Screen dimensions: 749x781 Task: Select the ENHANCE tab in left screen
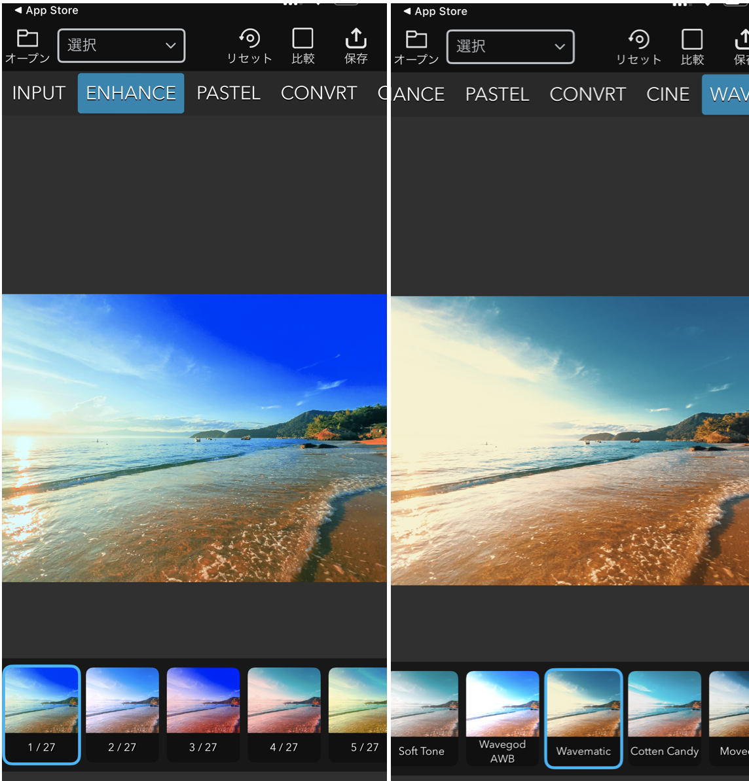(131, 94)
